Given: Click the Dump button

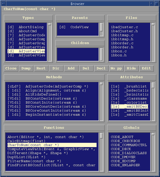Looking at the screenshot, I should coord(26,68).
